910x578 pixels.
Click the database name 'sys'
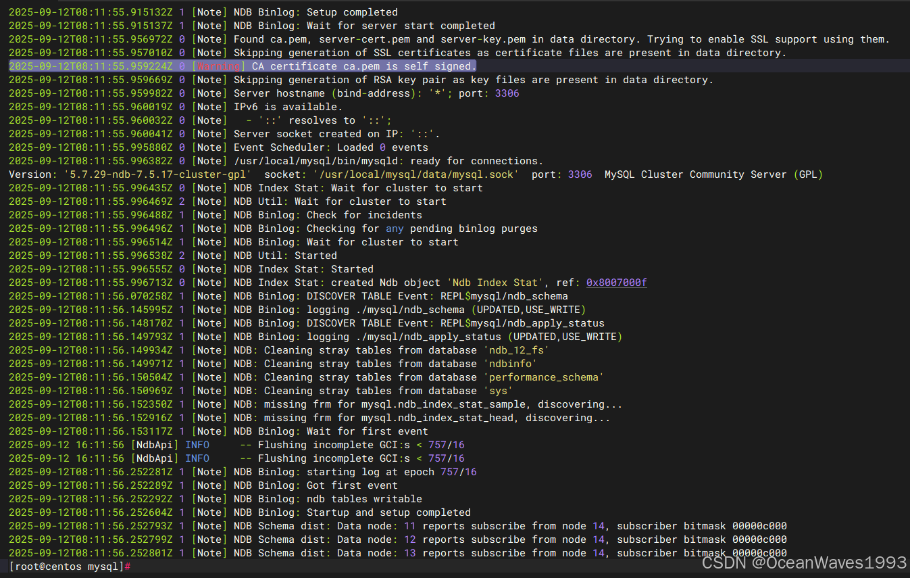(x=498, y=391)
